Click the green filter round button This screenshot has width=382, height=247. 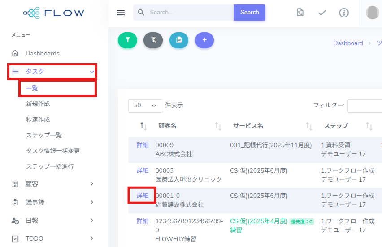pyautogui.click(x=127, y=40)
